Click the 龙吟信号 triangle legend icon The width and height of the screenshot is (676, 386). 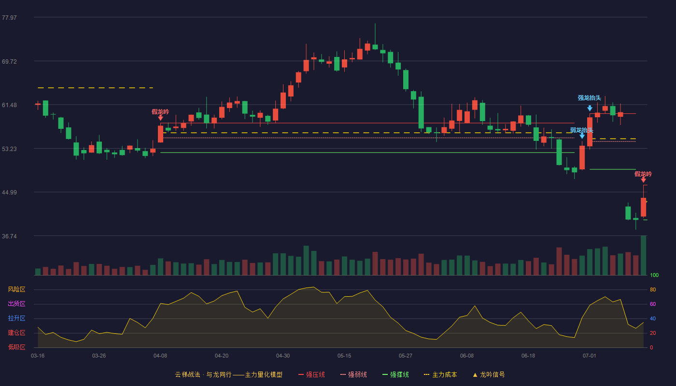click(475, 374)
